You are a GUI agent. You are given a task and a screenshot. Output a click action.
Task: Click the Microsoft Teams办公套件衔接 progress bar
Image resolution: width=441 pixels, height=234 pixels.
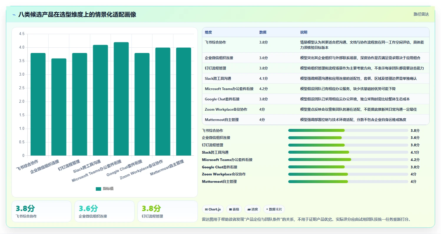click(x=348, y=160)
